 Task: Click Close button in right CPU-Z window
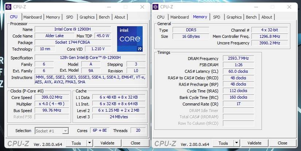[282, 143]
